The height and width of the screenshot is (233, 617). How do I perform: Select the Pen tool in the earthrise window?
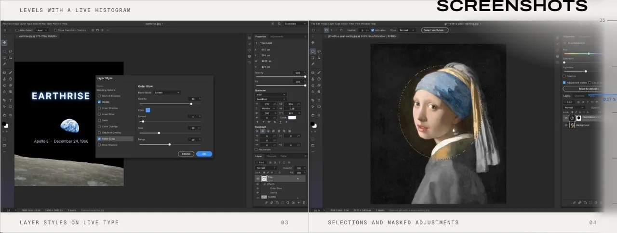[4, 100]
